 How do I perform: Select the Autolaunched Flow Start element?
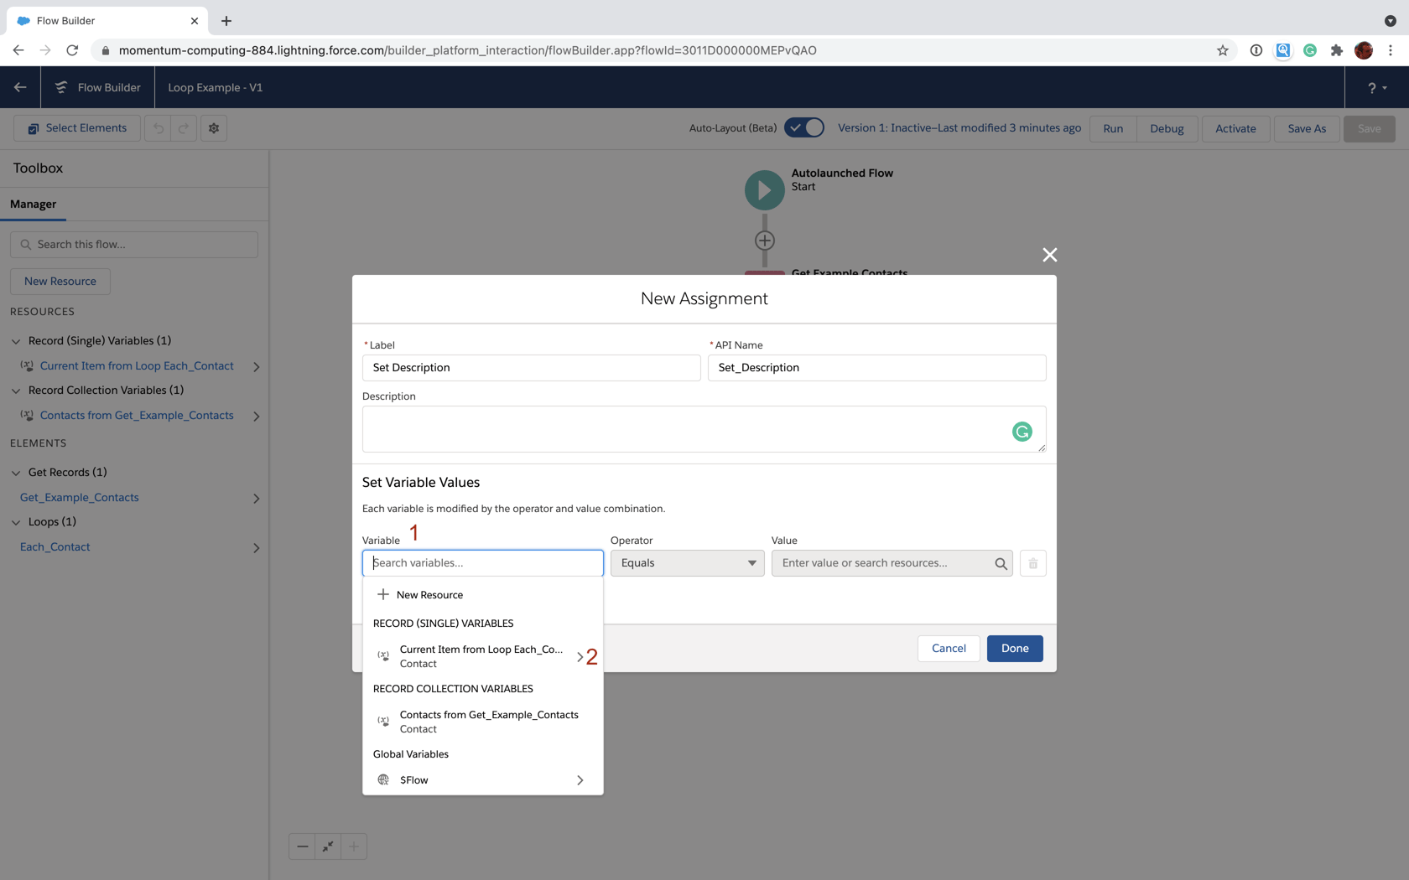pyautogui.click(x=763, y=189)
